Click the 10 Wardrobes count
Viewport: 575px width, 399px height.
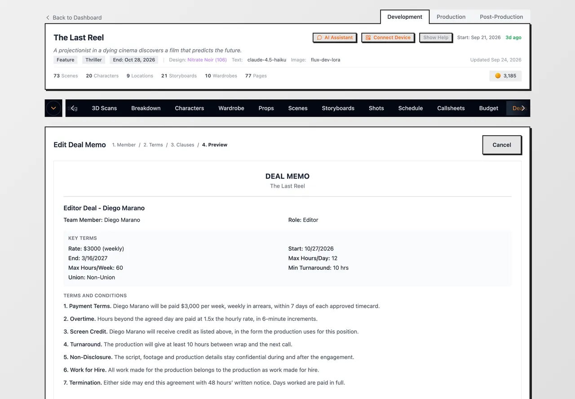click(221, 76)
